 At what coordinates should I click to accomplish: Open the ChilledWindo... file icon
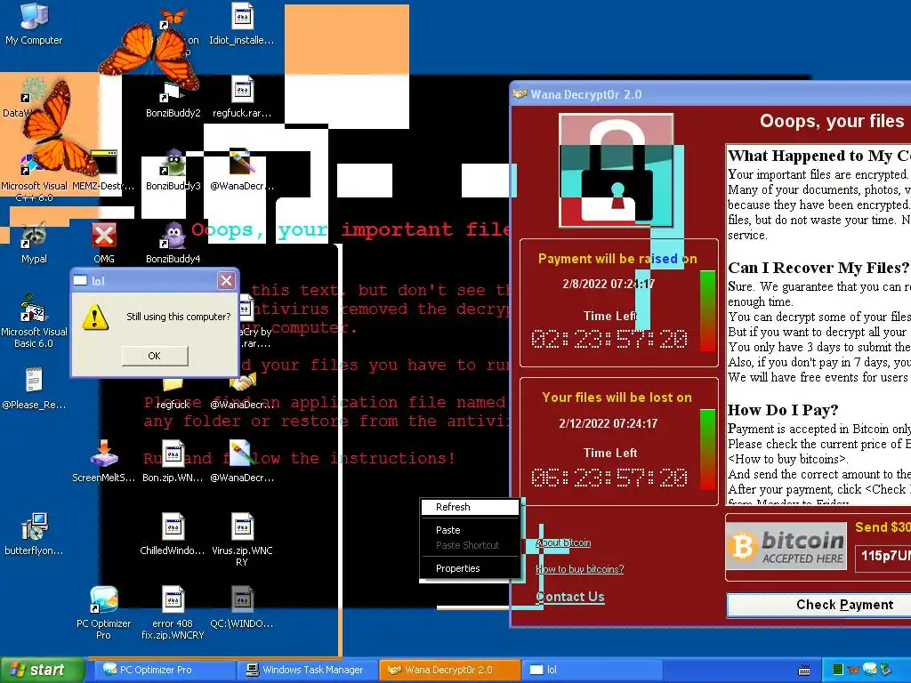pos(173,534)
